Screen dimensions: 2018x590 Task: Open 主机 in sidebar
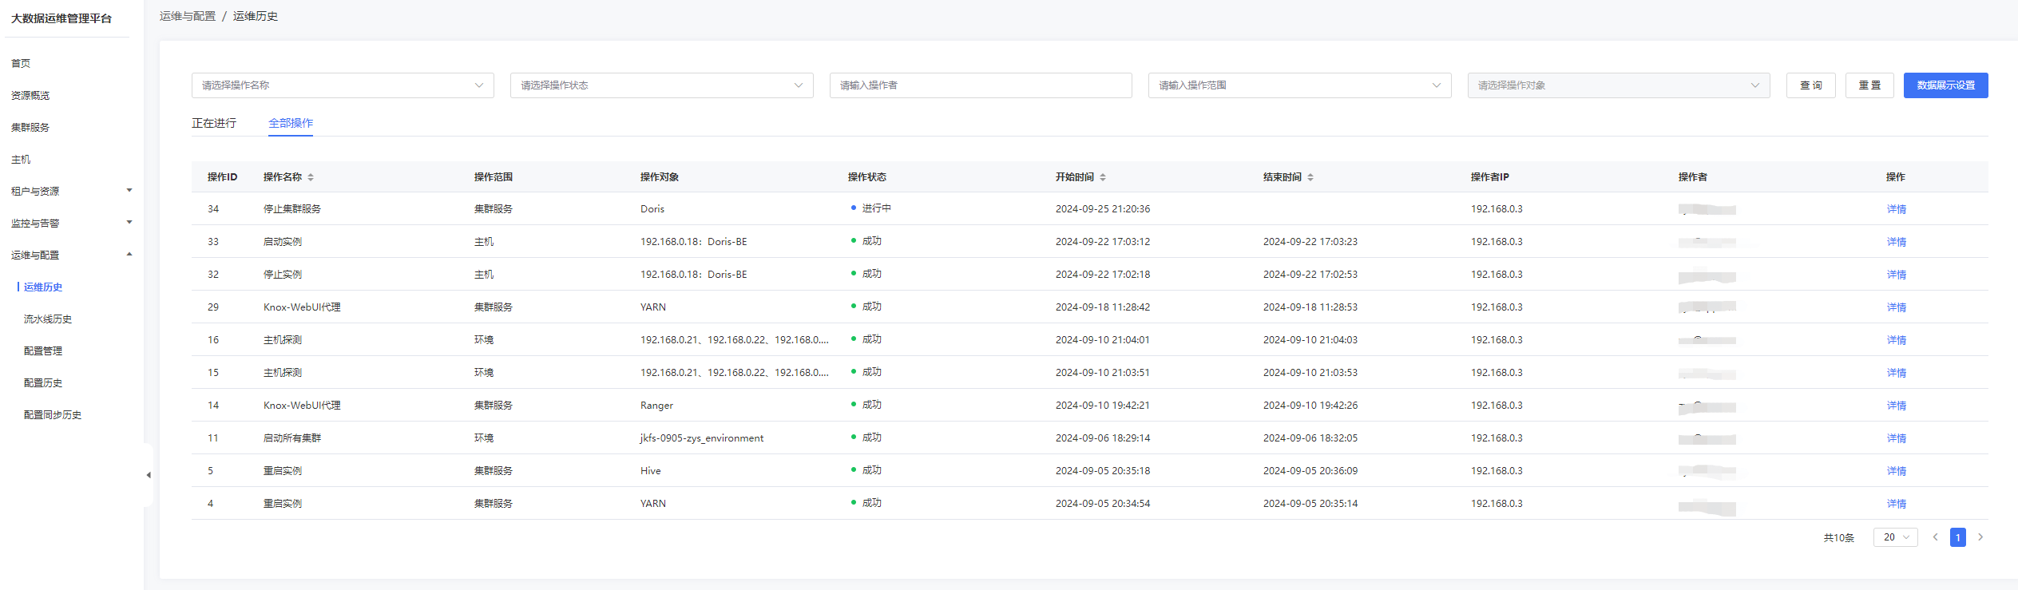21,159
